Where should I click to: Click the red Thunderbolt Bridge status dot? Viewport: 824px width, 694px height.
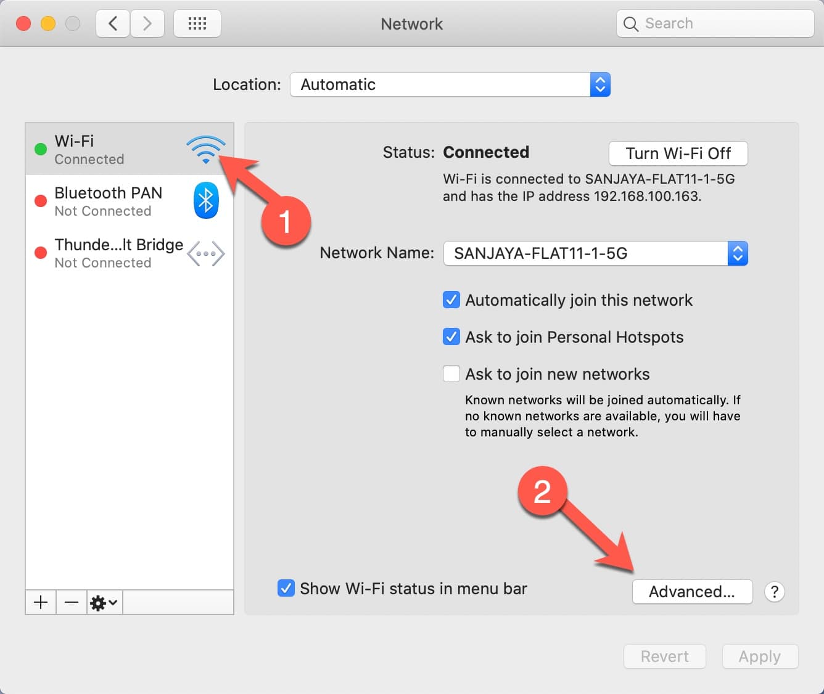tap(41, 253)
